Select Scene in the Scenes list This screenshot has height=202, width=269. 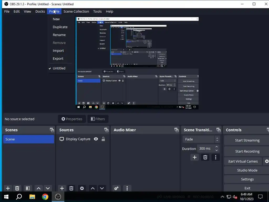(x=28, y=139)
